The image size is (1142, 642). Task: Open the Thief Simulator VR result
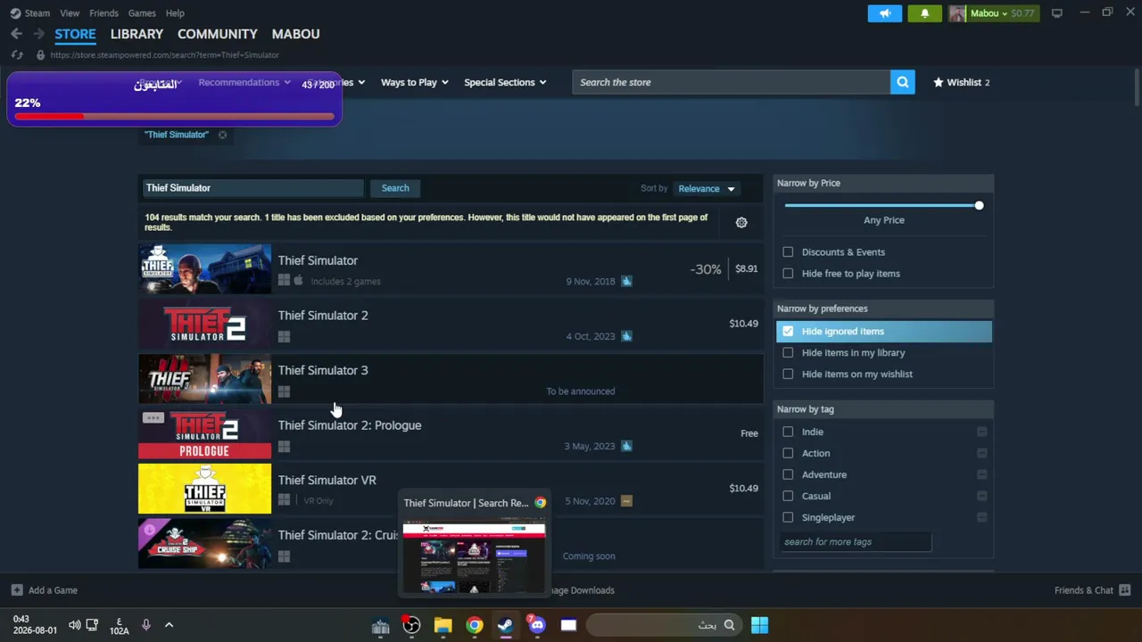(x=451, y=489)
